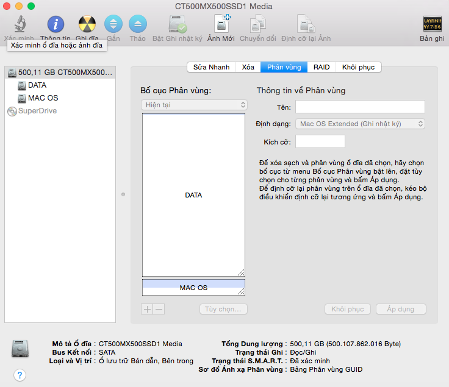
Task: Open the Thông tin info icon
Action: click(x=56, y=24)
